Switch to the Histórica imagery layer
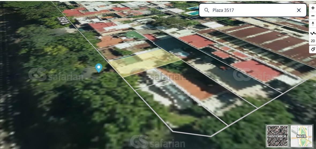The height and width of the screenshot is (149, 316). point(277,136)
